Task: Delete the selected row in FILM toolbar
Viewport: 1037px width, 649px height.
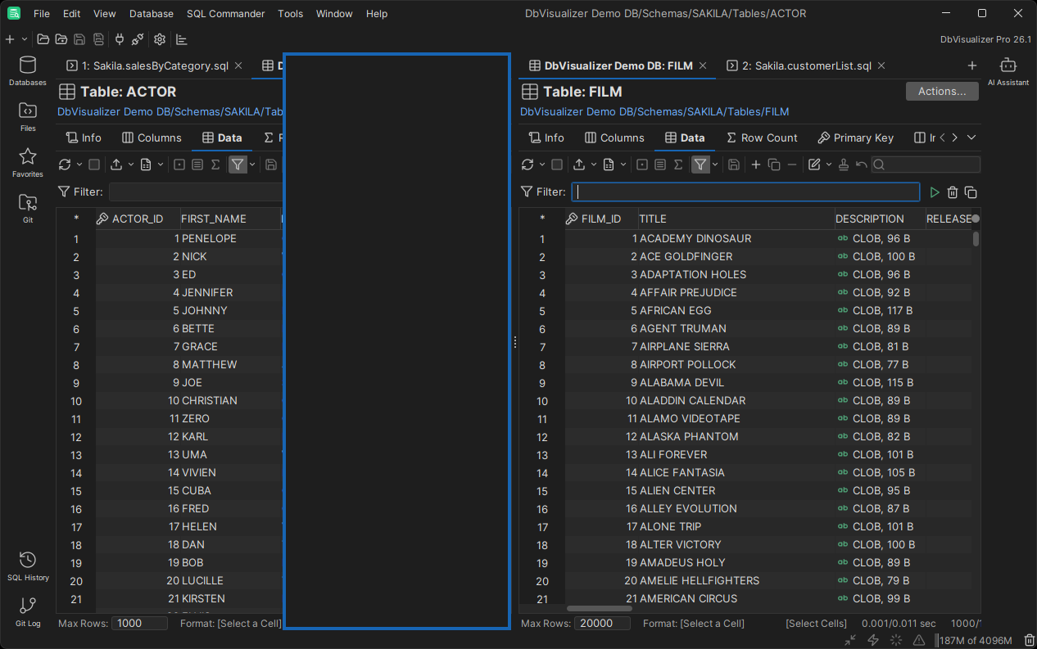Action: (x=792, y=165)
